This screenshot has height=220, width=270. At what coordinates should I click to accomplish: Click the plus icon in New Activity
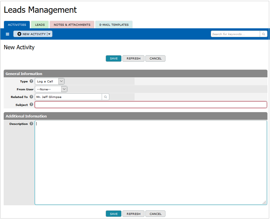coord(19,34)
